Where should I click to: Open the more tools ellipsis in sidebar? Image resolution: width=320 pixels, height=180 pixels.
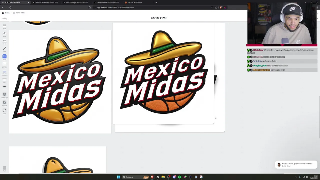click(4, 86)
